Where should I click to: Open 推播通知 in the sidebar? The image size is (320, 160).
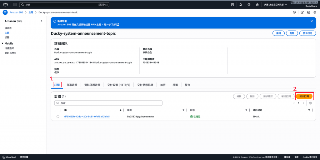click(x=9, y=48)
